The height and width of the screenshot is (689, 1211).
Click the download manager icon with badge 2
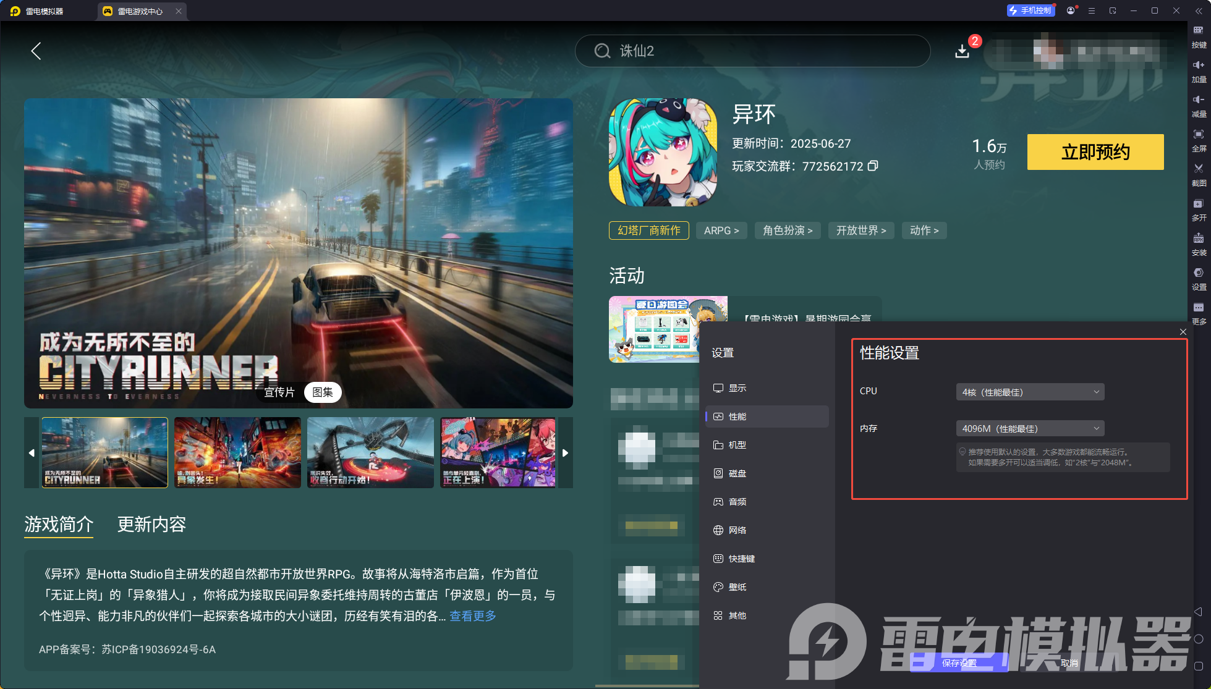tap(962, 51)
